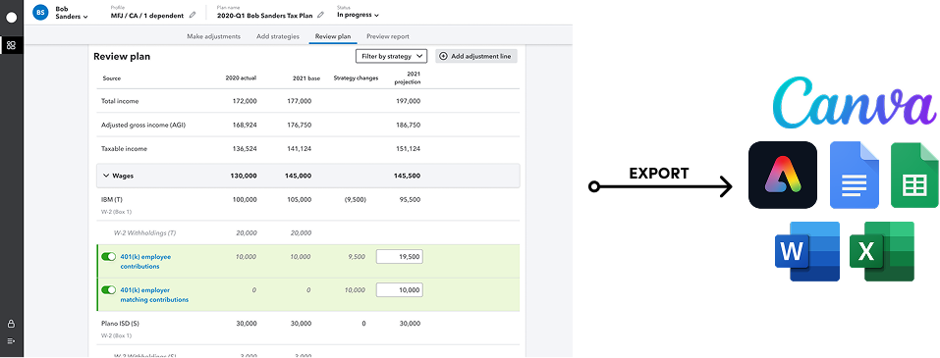Click the Source column header
The width and height of the screenshot is (940, 358).
pyautogui.click(x=112, y=78)
